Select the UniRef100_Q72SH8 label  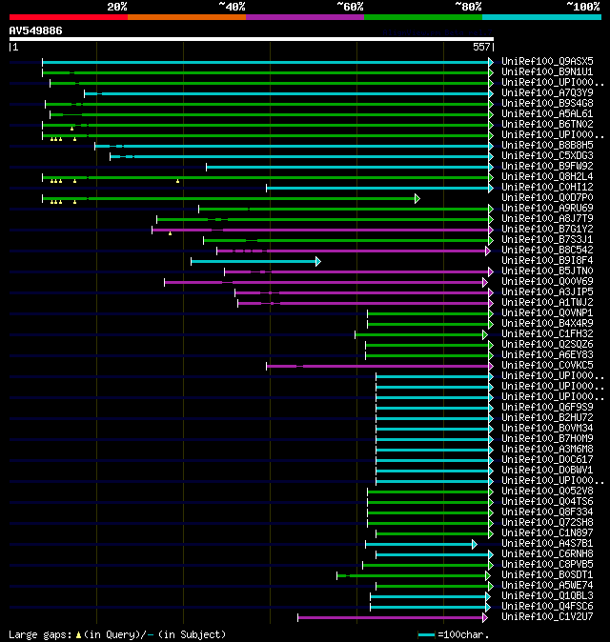point(547,522)
